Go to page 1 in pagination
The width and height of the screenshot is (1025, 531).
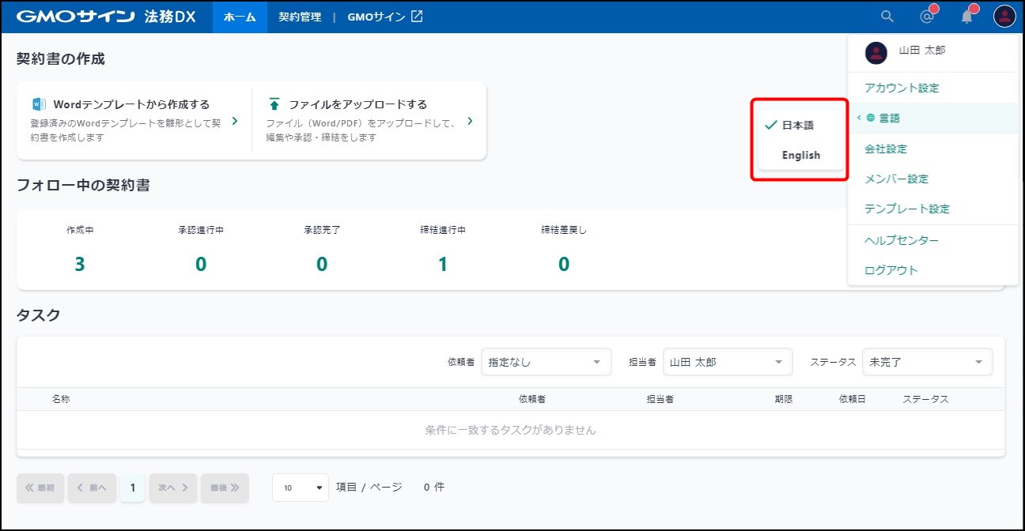coord(132,488)
